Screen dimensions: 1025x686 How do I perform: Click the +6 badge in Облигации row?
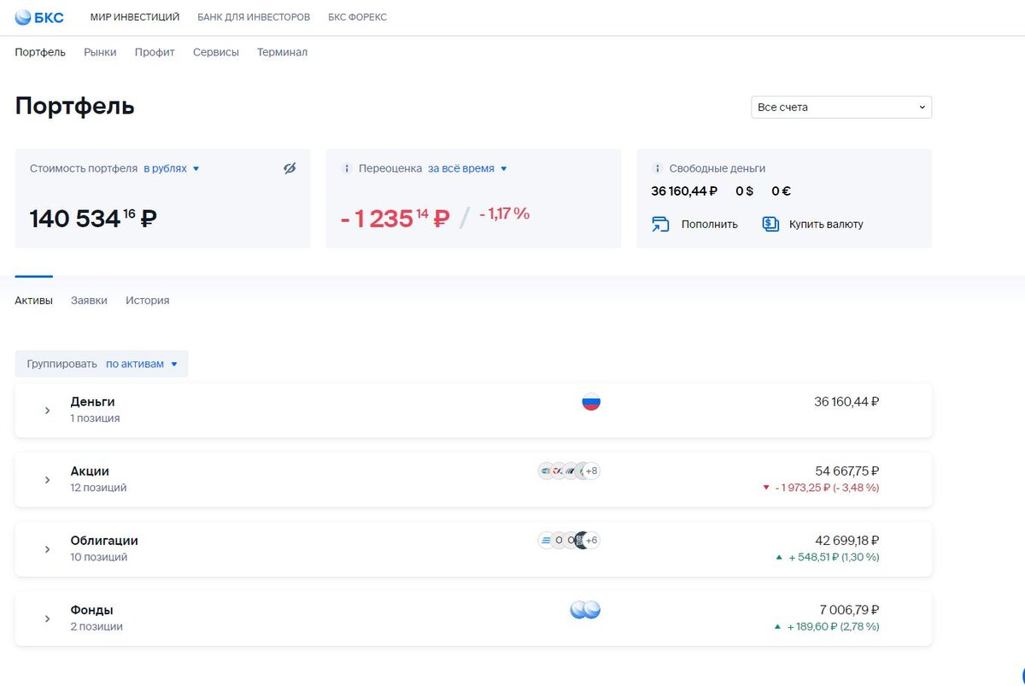591,540
